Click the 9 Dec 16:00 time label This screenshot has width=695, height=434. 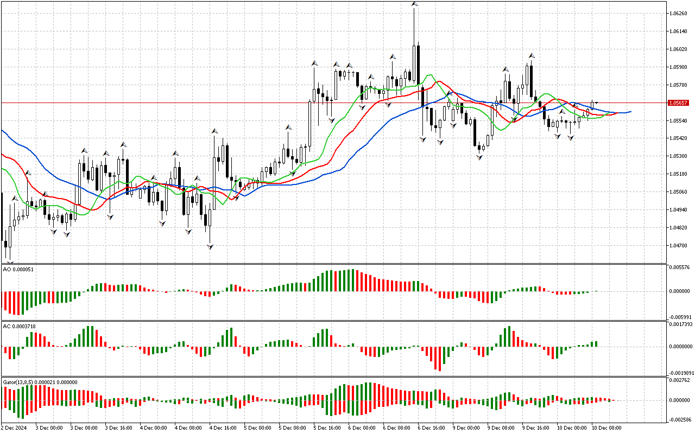537,427
